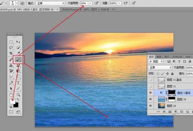This screenshot has width=193, height=131.
Task: Toggle visibility of 图层 29
Action: point(151,99)
